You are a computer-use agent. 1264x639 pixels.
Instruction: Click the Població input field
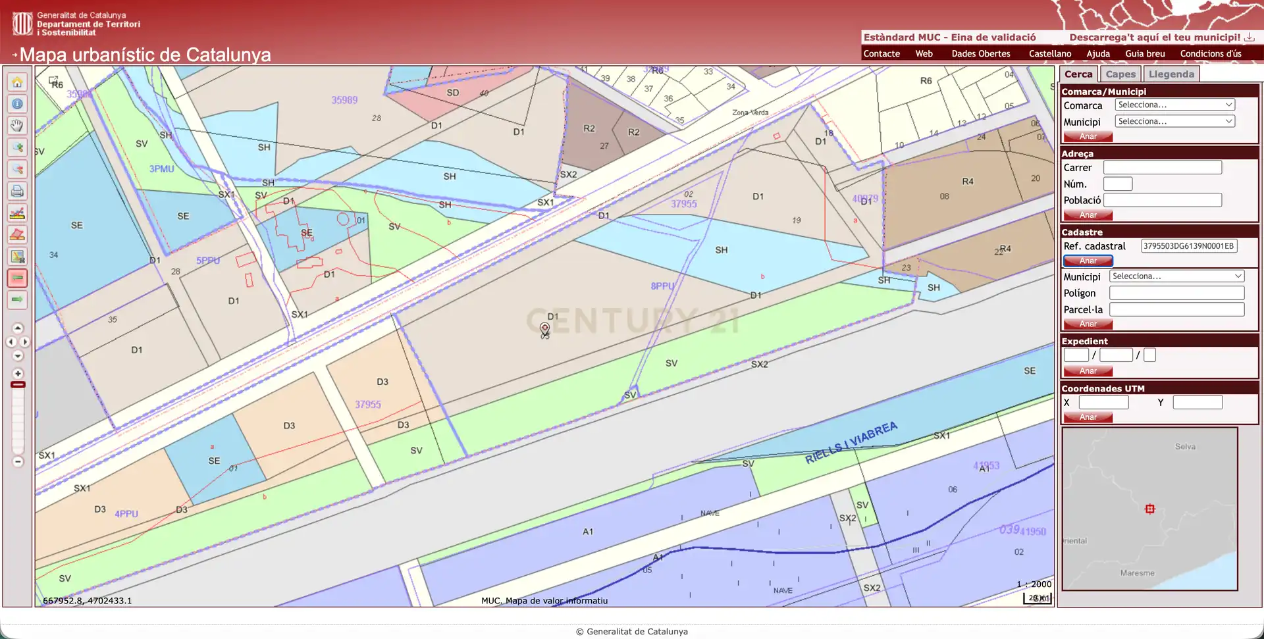click(1163, 200)
